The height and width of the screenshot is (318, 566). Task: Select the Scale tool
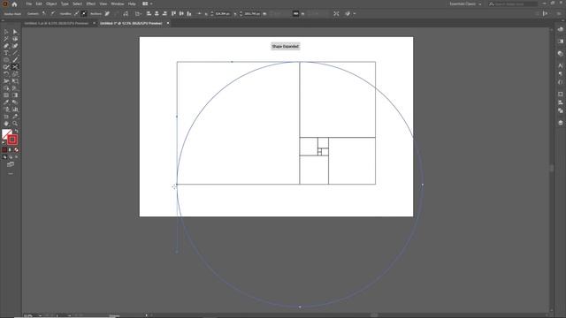point(15,74)
